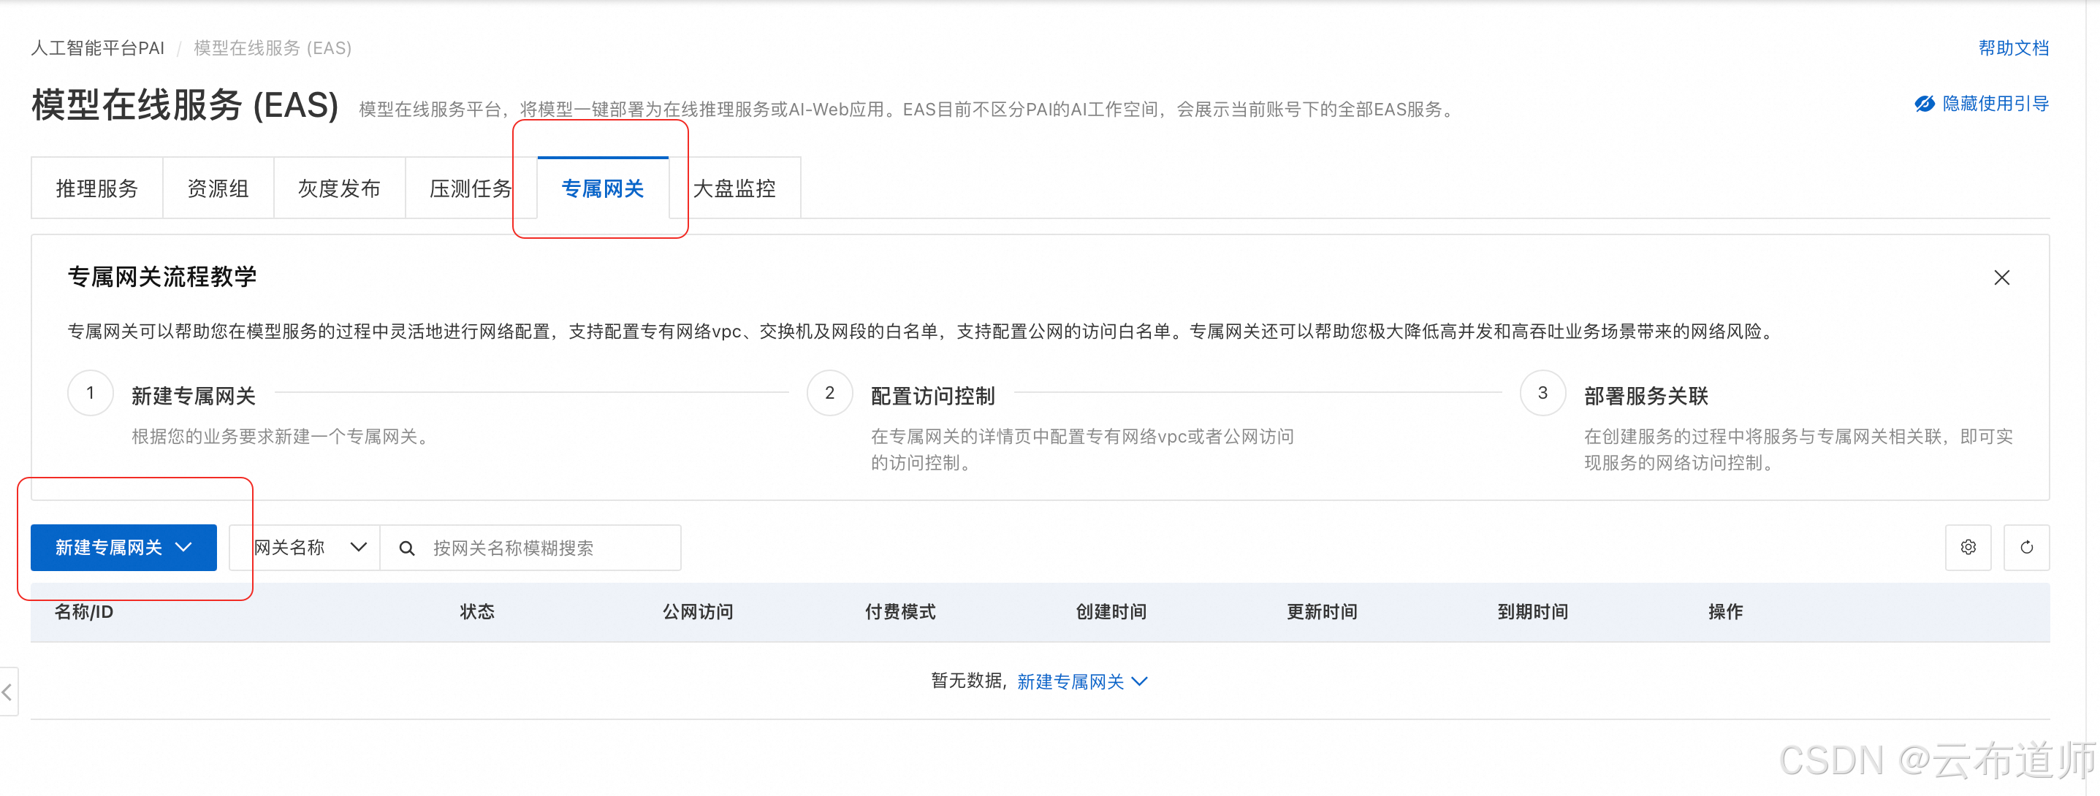
Task: Open the 灰度发布 tab
Action: pyautogui.click(x=339, y=189)
